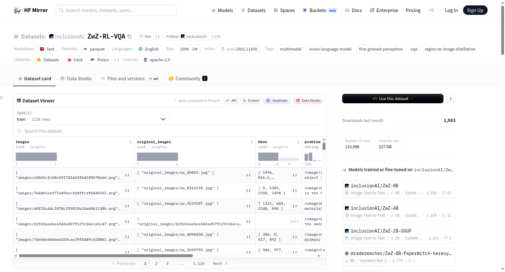Jump to page 1,110
505x272 pixels.
[x=199, y=263]
